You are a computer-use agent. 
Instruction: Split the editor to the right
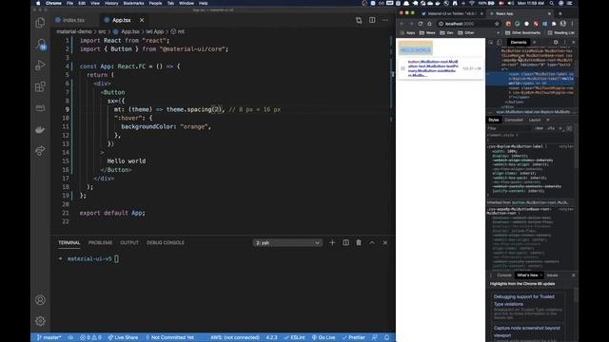coord(372,20)
